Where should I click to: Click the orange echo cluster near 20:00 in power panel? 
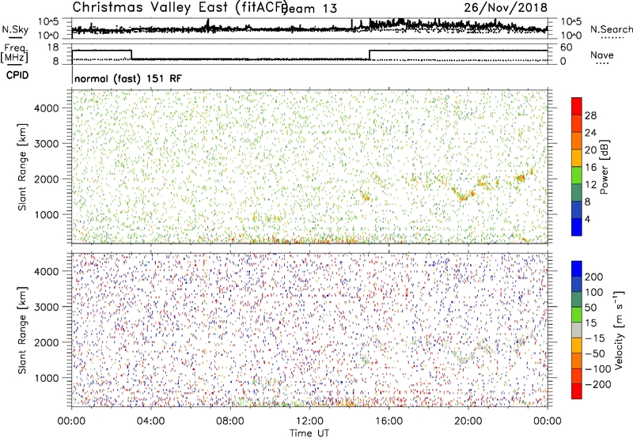tap(464, 195)
